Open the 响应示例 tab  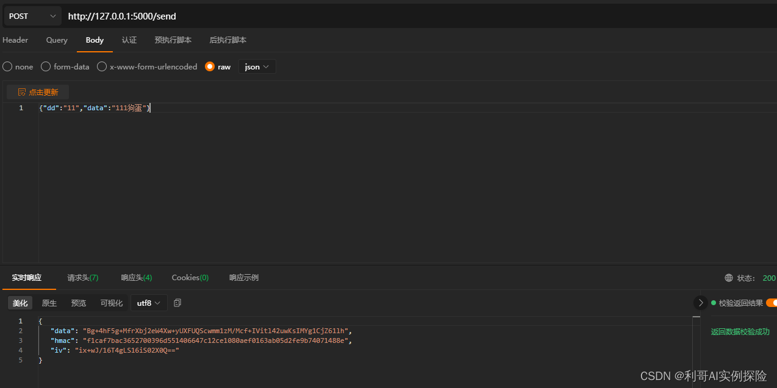pos(244,278)
